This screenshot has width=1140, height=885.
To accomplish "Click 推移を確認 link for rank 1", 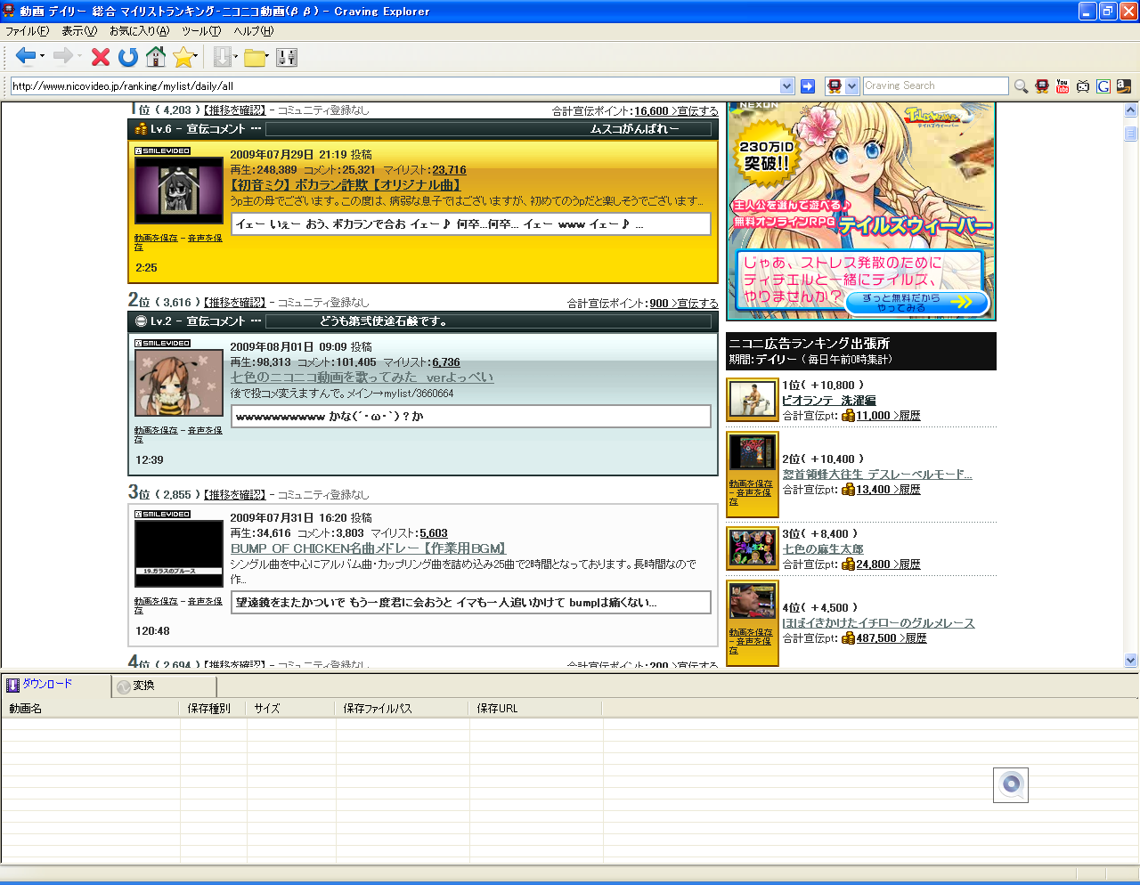I will coord(234,110).
